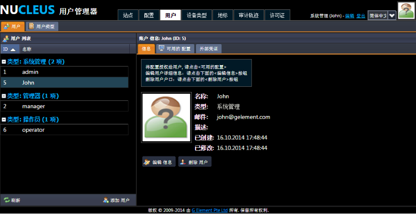Open the language dropdown arrow

click(392, 15)
